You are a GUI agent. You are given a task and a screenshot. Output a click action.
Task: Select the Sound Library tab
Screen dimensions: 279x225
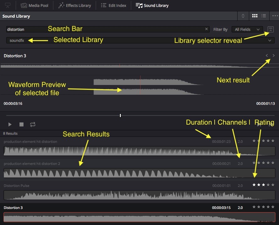click(152, 5)
